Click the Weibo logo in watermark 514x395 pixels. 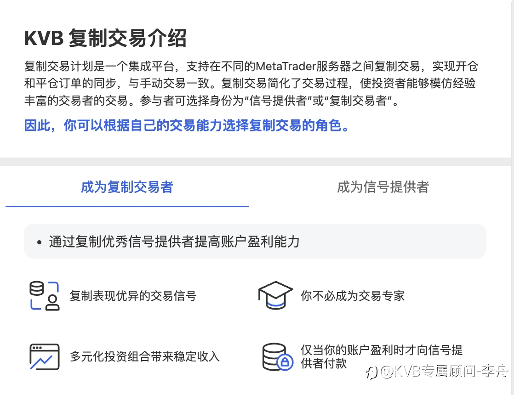point(372,373)
